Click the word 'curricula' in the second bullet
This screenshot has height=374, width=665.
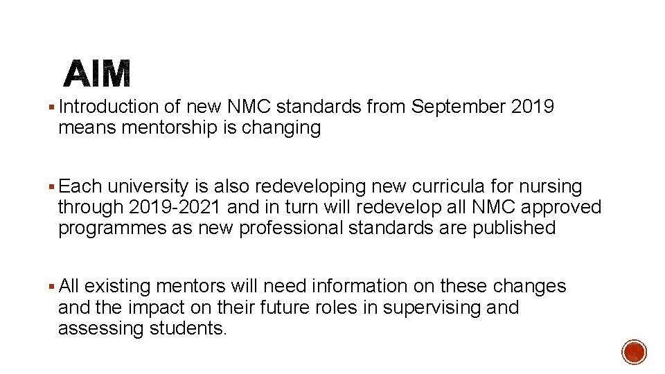click(448, 186)
